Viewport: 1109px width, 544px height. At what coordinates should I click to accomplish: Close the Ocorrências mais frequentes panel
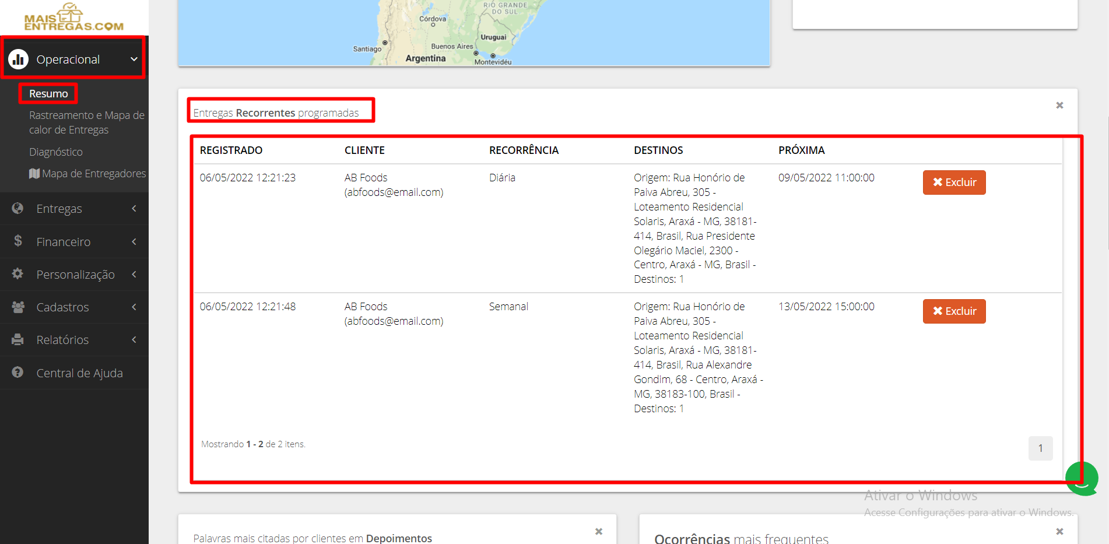click(1059, 531)
